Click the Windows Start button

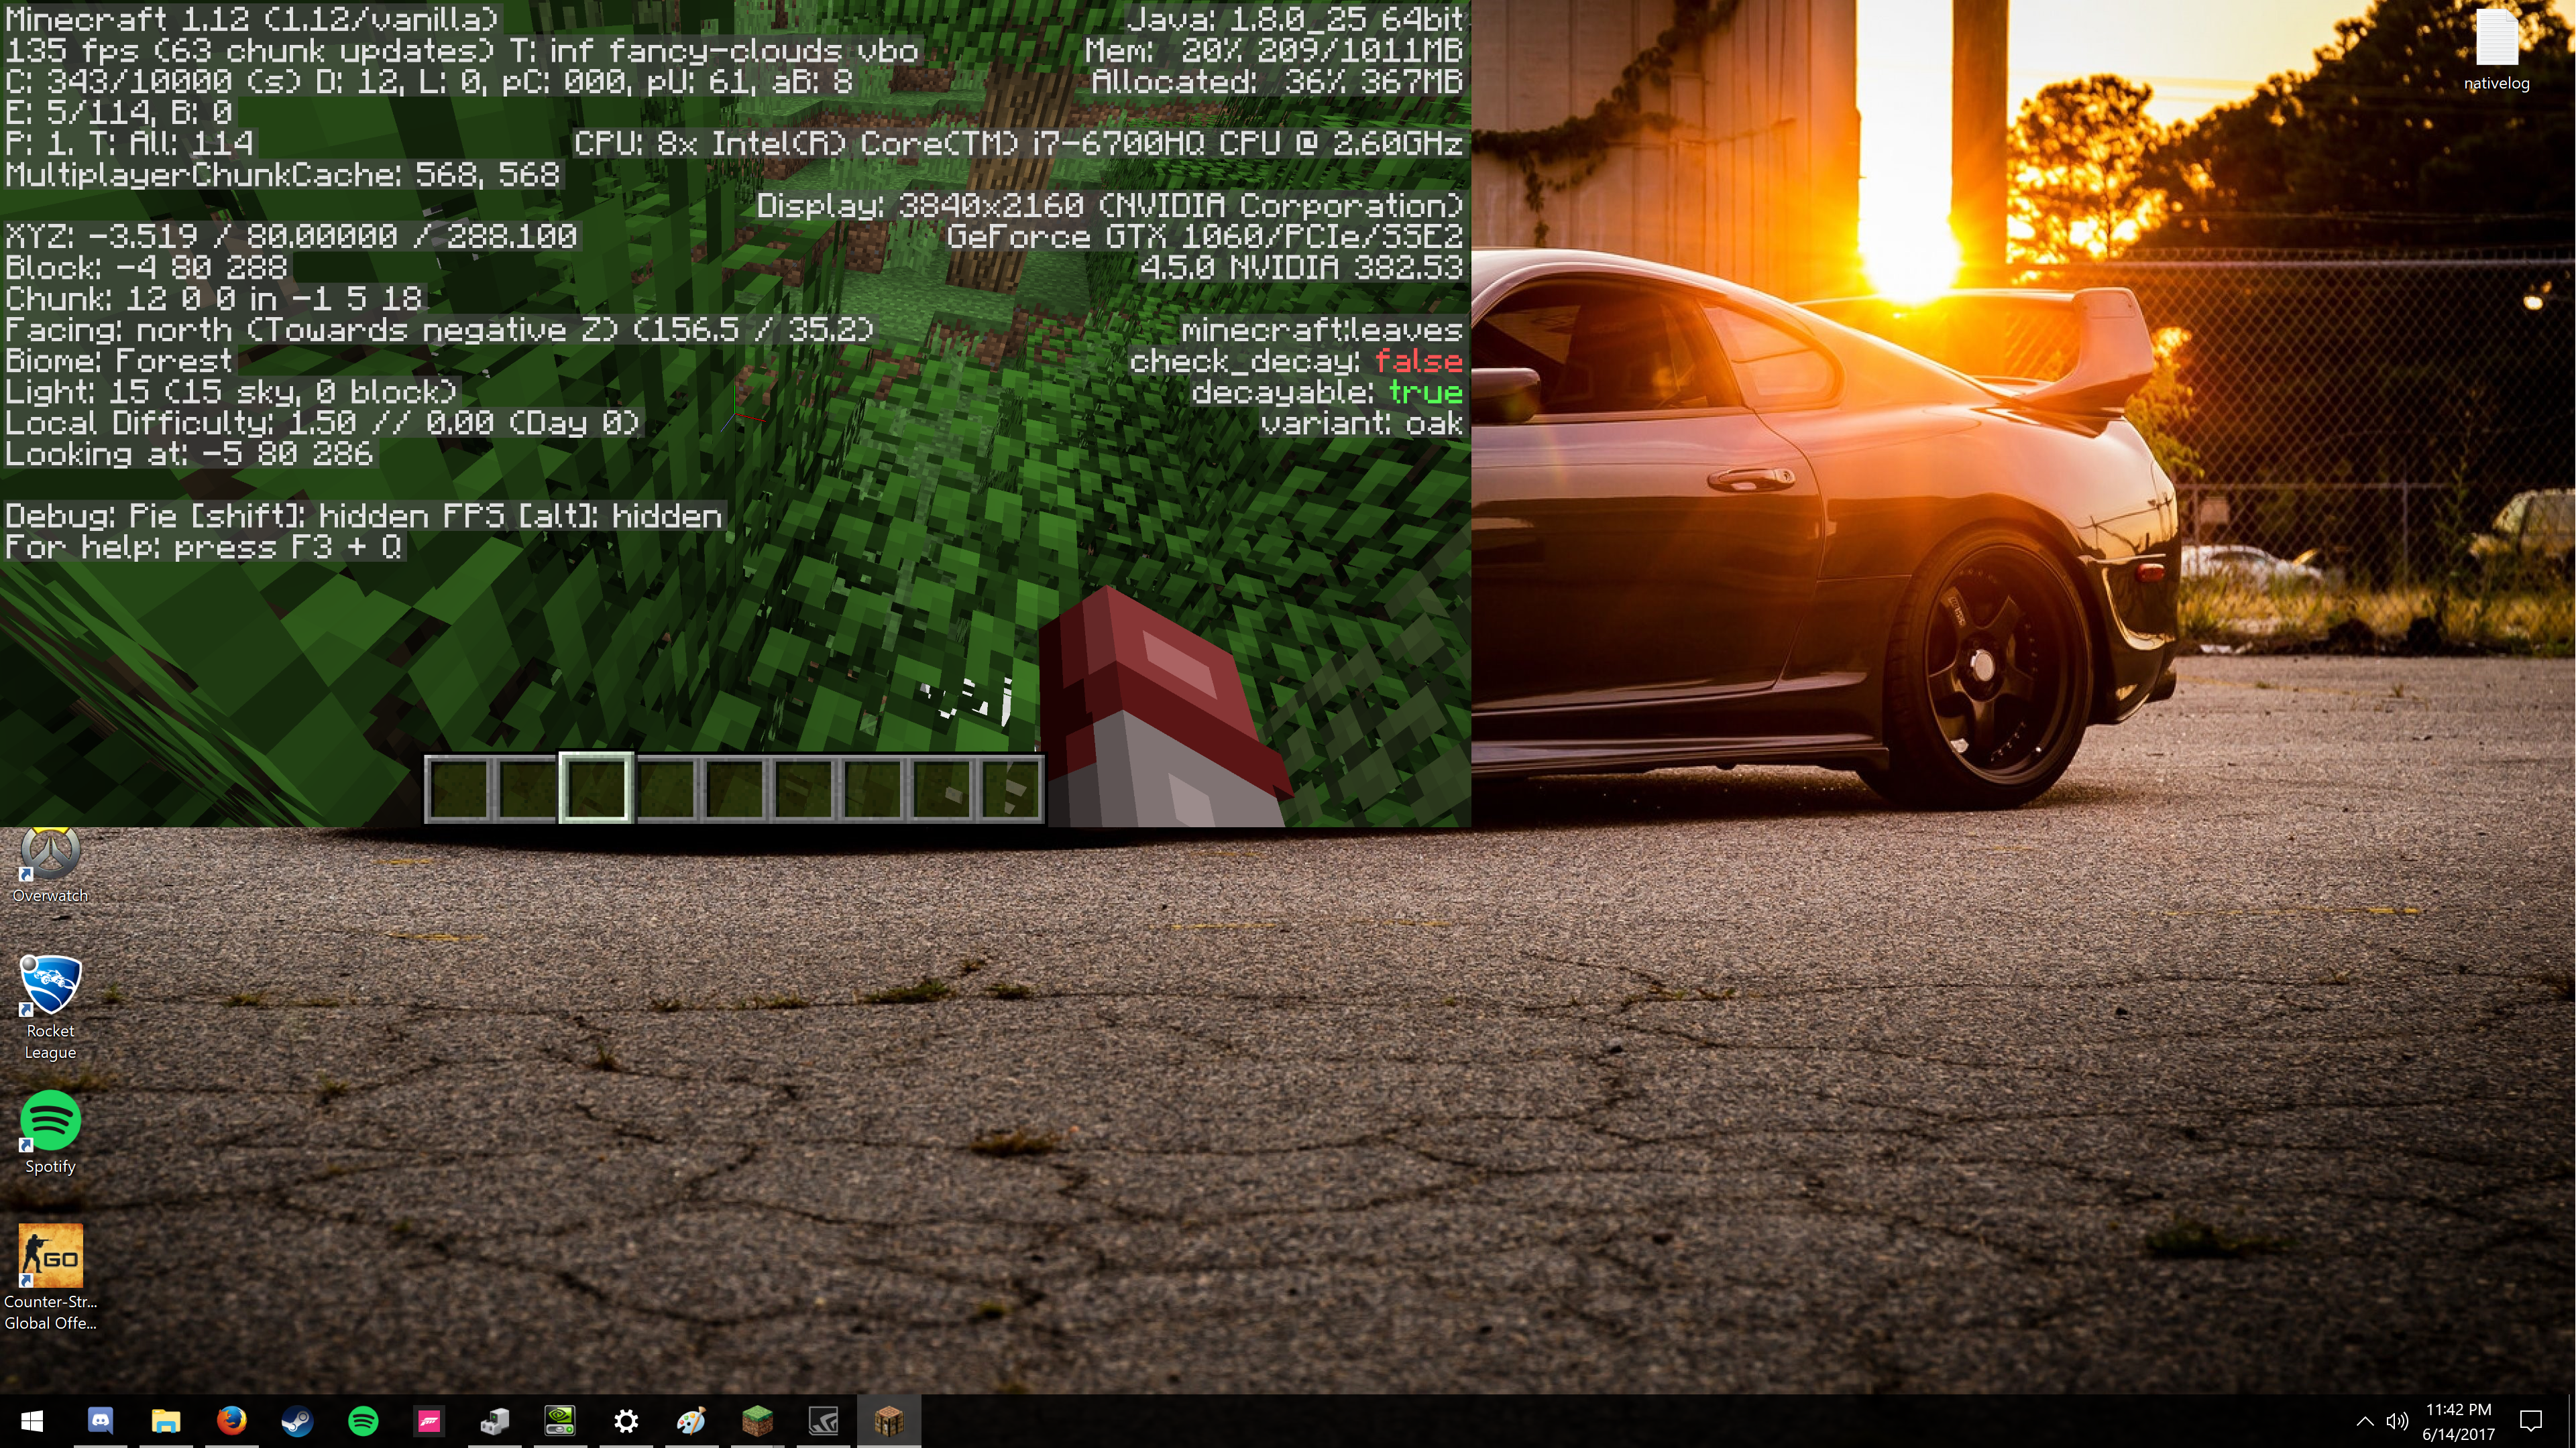[x=32, y=1420]
